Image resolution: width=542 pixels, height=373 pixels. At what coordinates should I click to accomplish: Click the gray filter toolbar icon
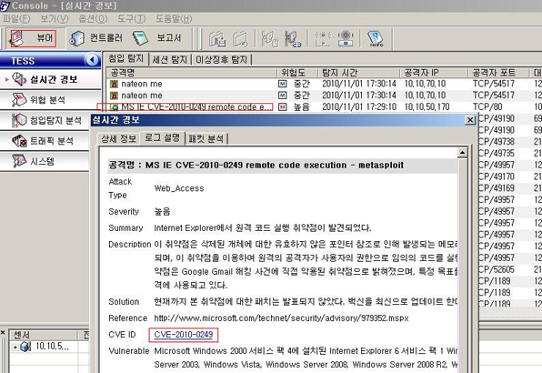[x=269, y=38]
